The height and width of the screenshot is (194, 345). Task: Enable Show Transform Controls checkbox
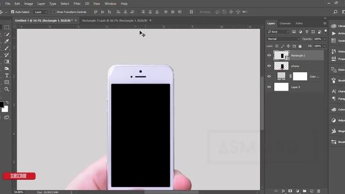(54, 12)
